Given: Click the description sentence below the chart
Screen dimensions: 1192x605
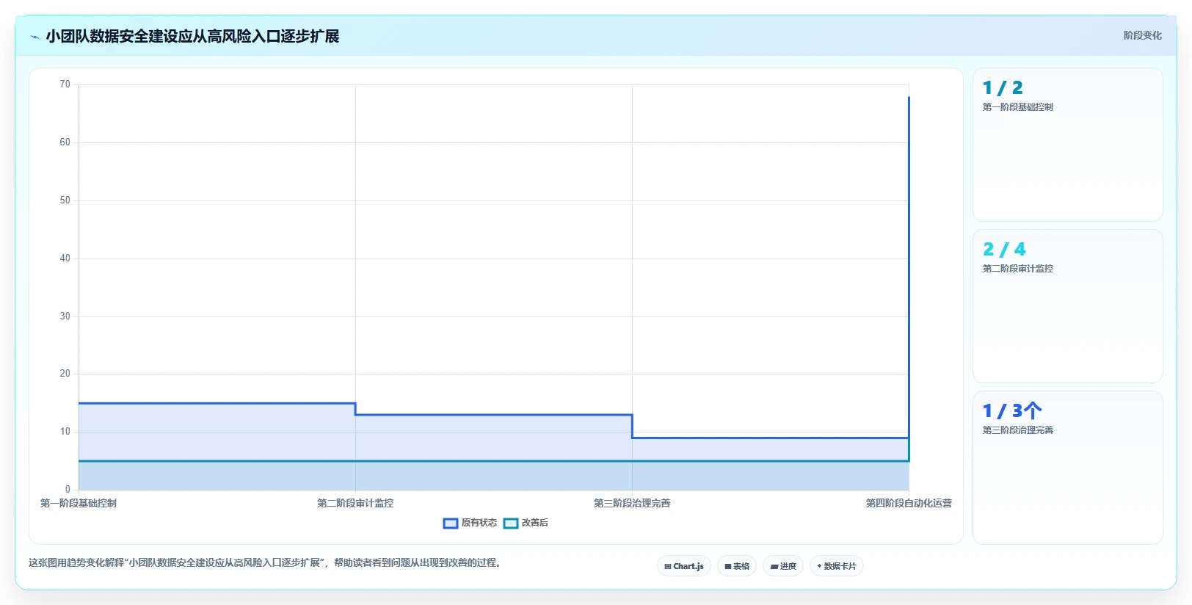Looking at the screenshot, I should pyautogui.click(x=265, y=563).
